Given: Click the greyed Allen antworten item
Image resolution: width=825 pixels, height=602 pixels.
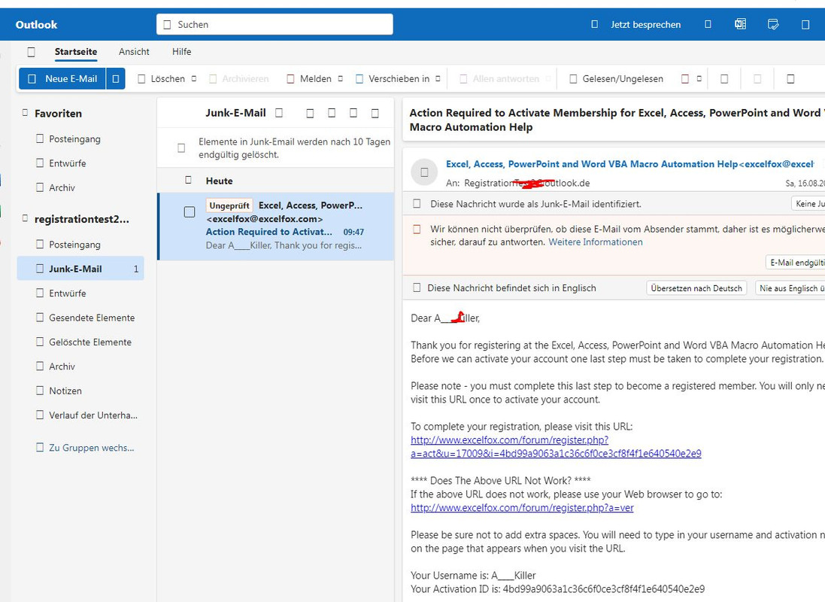Looking at the screenshot, I should 499,79.
